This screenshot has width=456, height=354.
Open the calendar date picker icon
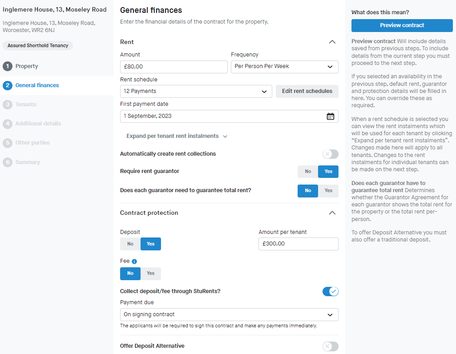coord(330,117)
